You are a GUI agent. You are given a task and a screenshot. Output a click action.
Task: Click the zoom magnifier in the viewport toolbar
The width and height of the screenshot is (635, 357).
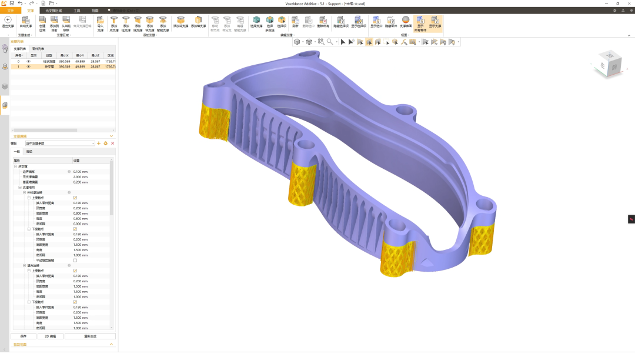point(330,42)
